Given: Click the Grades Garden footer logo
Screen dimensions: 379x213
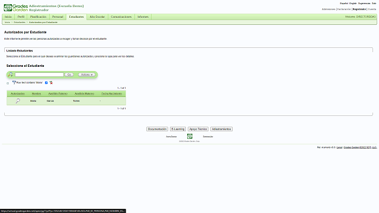Looking at the screenshot, I should (189, 136).
